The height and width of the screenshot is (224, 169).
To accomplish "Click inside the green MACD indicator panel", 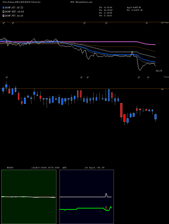I will click(29, 197).
